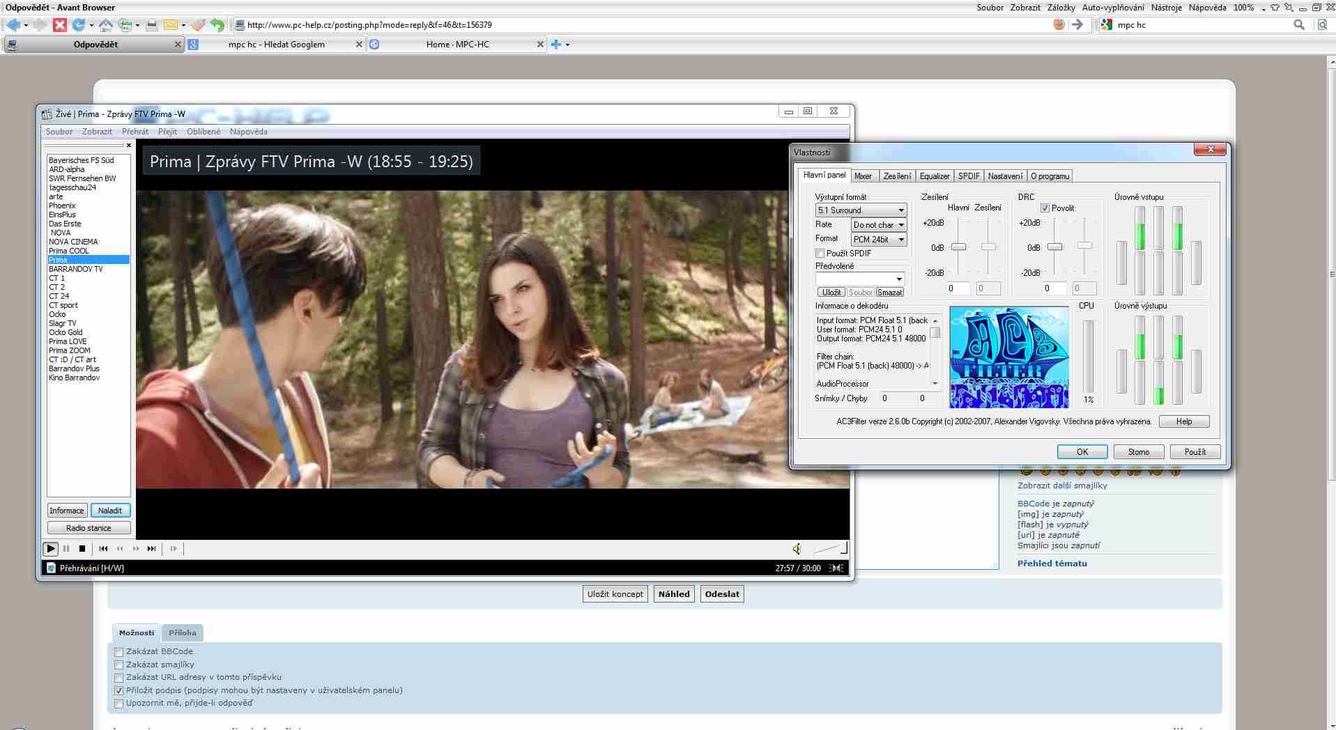Open a new browser tab with plus icon
Screen dimensions: 1336x730
point(555,45)
